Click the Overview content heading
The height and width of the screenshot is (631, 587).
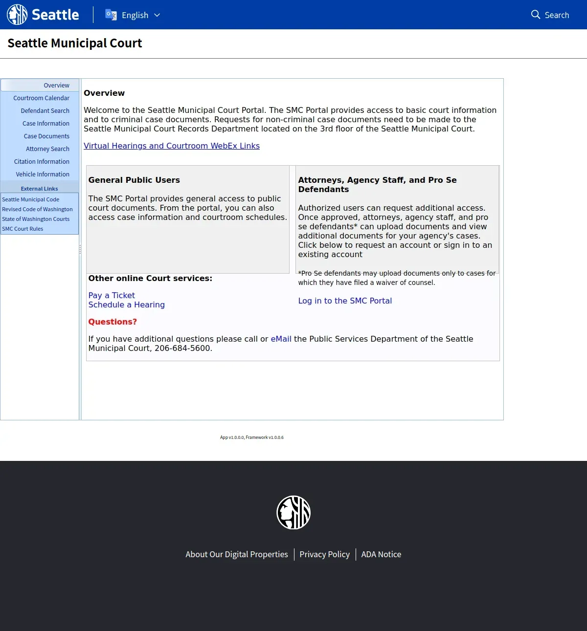point(104,93)
